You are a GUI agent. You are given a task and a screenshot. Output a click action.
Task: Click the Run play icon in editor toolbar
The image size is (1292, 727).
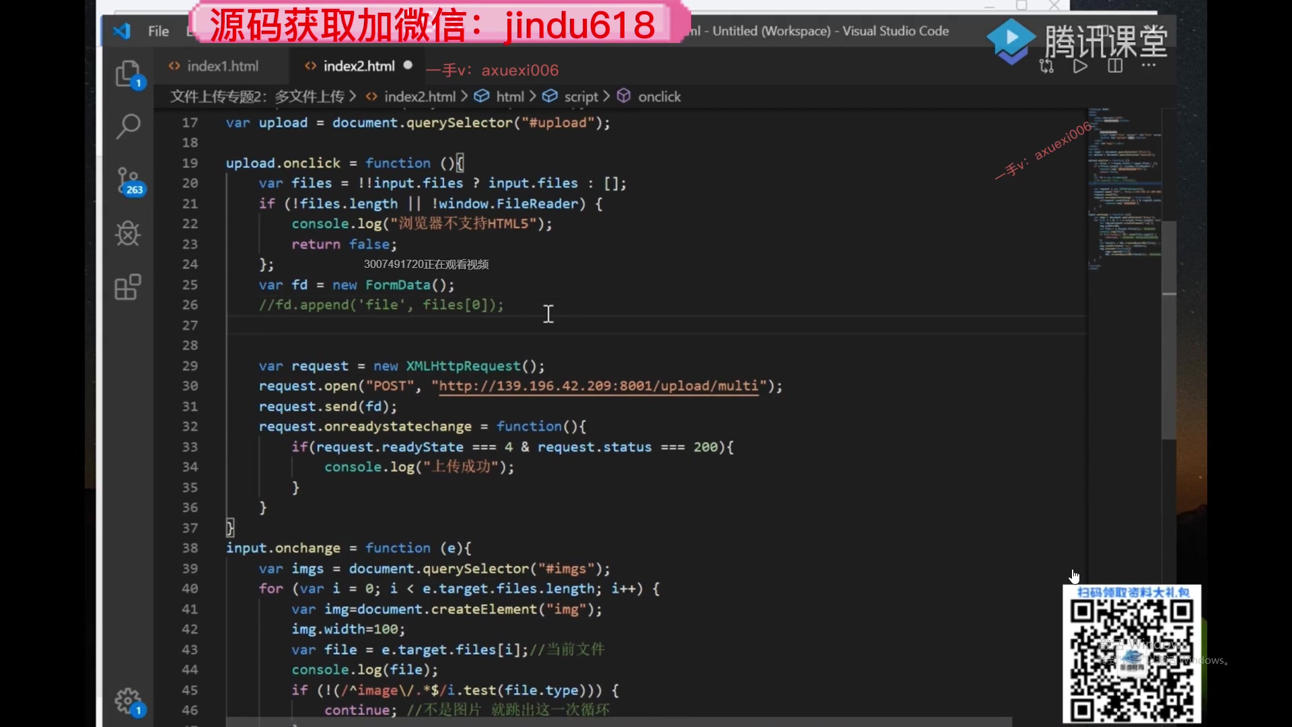(x=1080, y=66)
